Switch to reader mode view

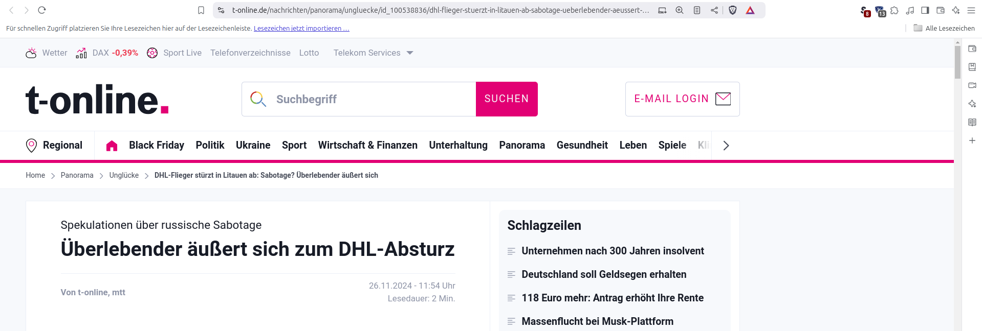tap(697, 10)
